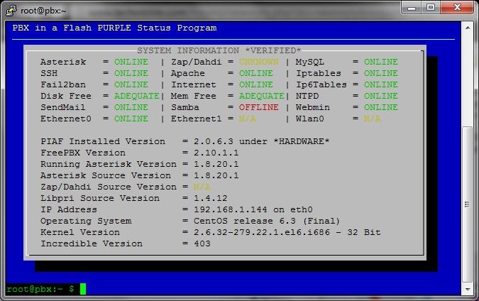The height and width of the screenshot is (301, 479).
Task: Click the Apache ONLINE status value
Action: pos(256,73)
